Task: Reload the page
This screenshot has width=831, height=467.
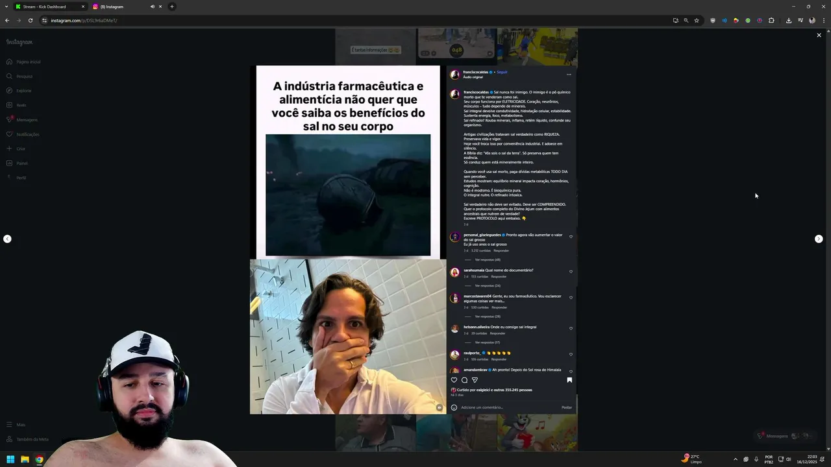Action: coord(30,20)
